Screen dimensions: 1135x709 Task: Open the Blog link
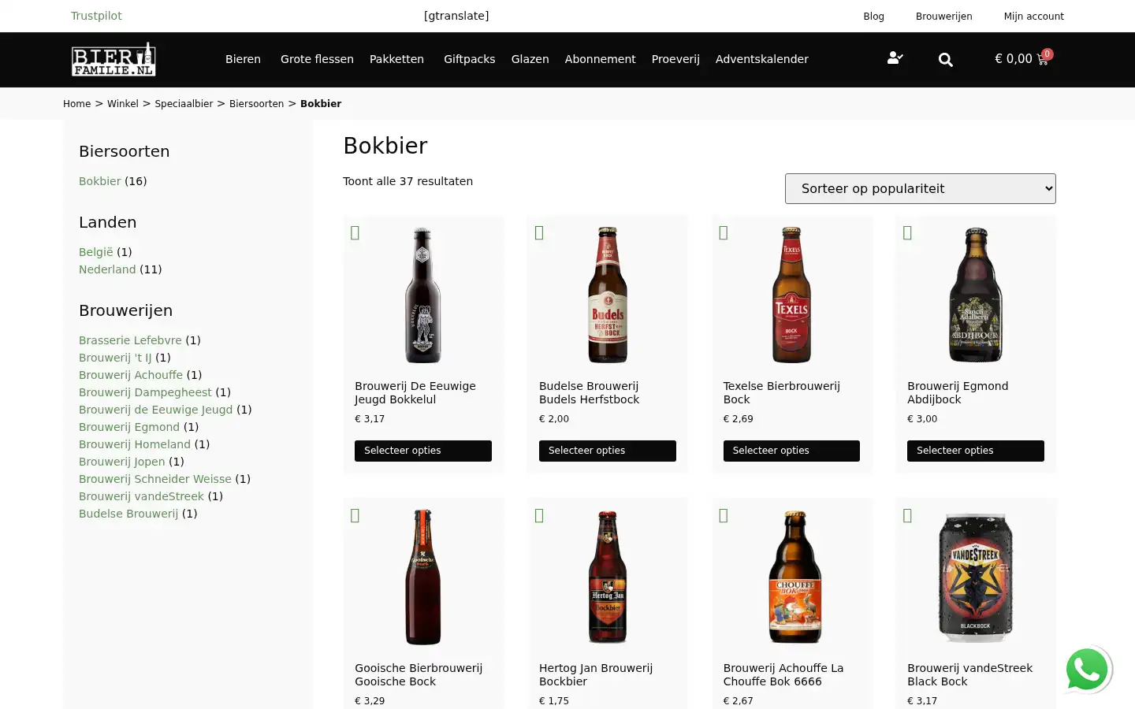pos(873,17)
